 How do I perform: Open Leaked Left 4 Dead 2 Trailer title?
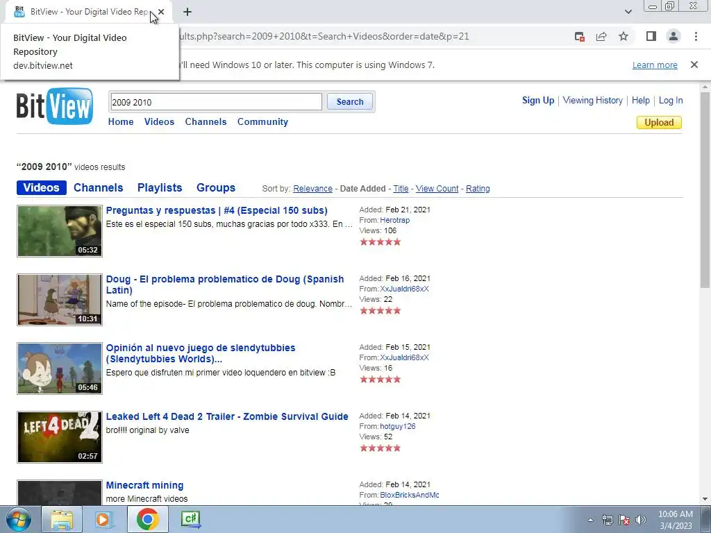point(227,416)
